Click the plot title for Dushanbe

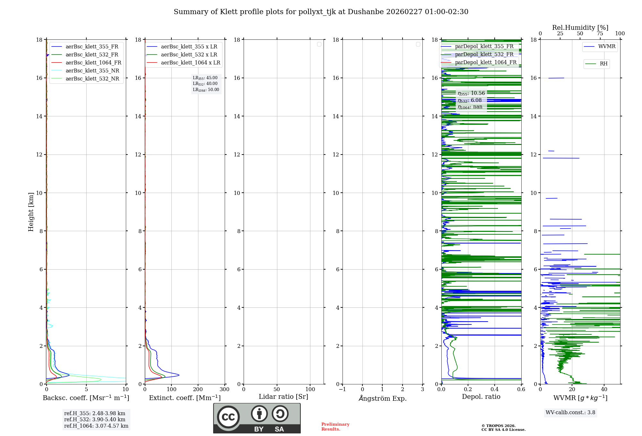coord(321,12)
